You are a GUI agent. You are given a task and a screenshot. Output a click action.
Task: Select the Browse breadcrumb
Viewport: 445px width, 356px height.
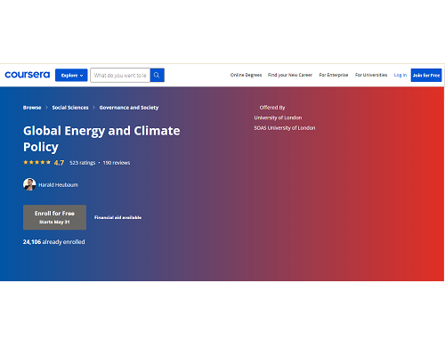click(x=32, y=108)
